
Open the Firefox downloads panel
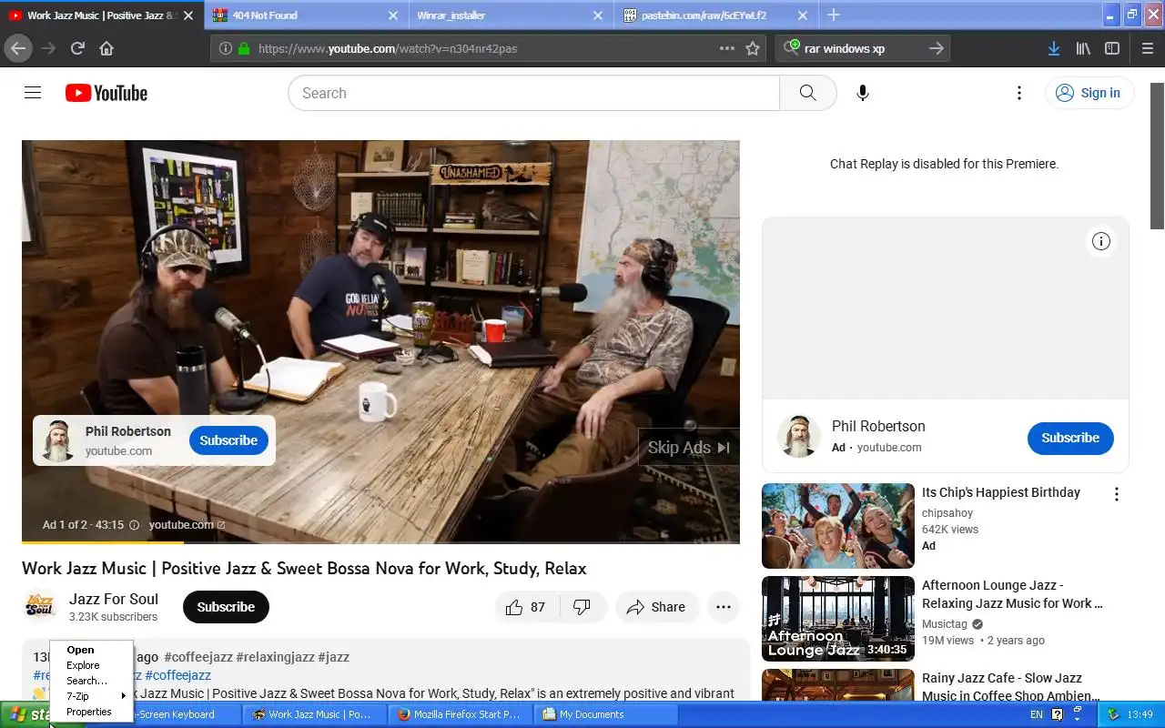(1053, 48)
